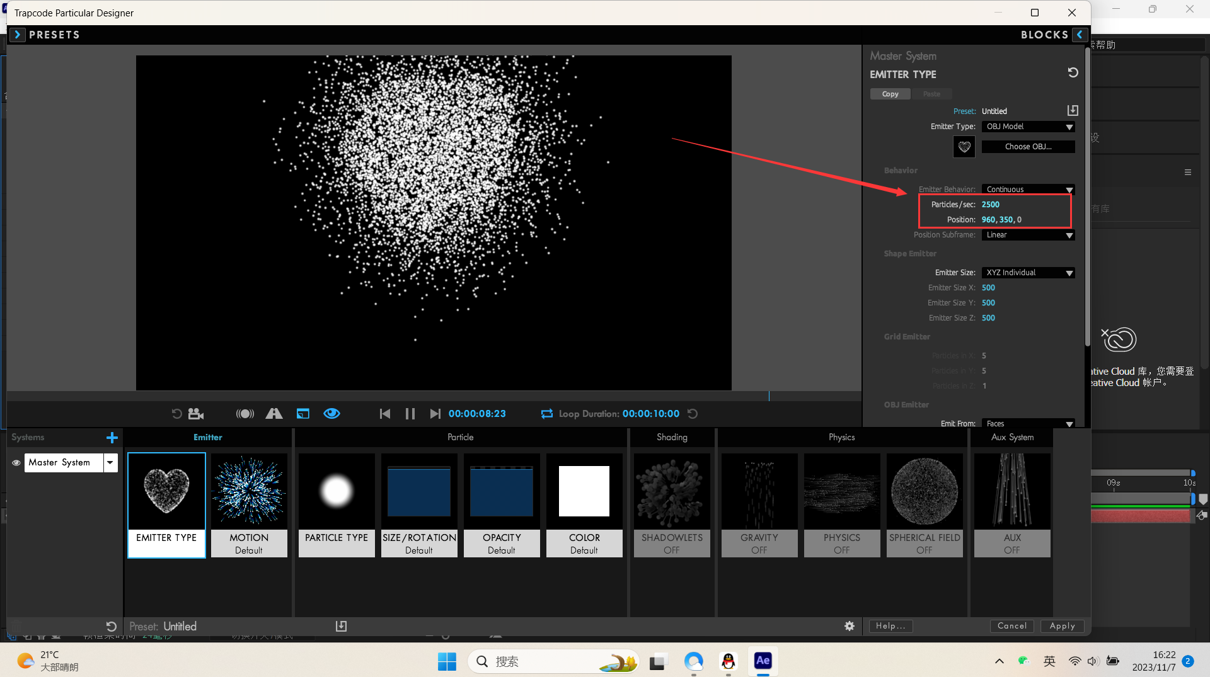Select the COLOR block

[584, 505]
